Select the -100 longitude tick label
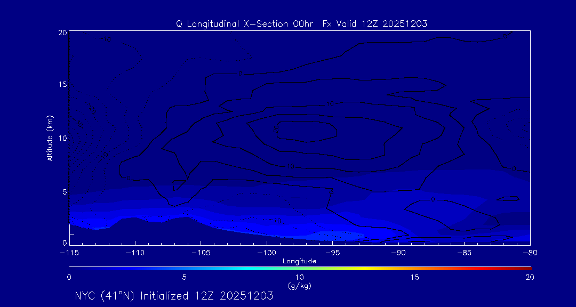576x307 pixels. (x=267, y=253)
